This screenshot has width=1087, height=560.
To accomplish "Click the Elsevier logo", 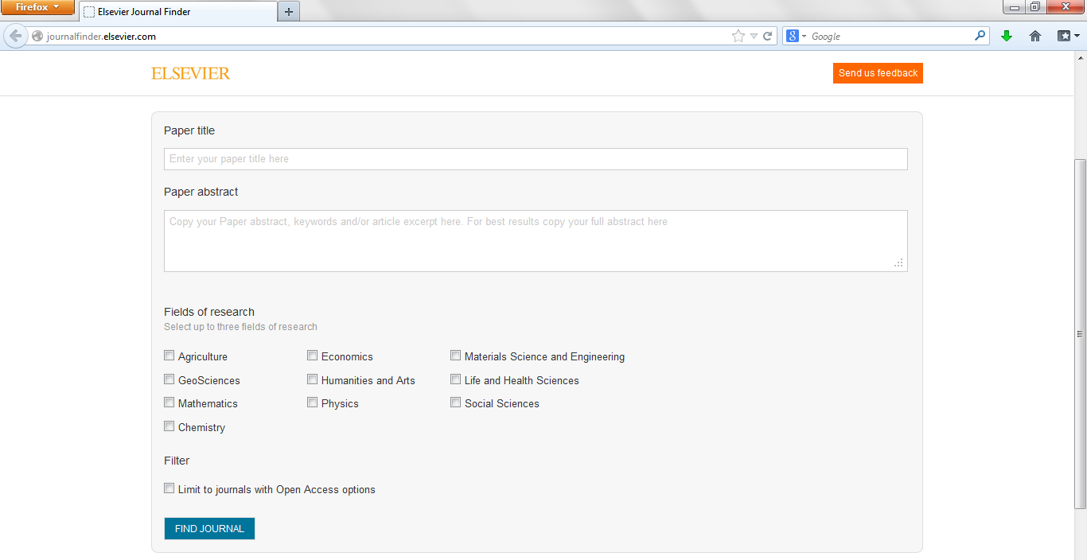I will (x=191, y=73).
